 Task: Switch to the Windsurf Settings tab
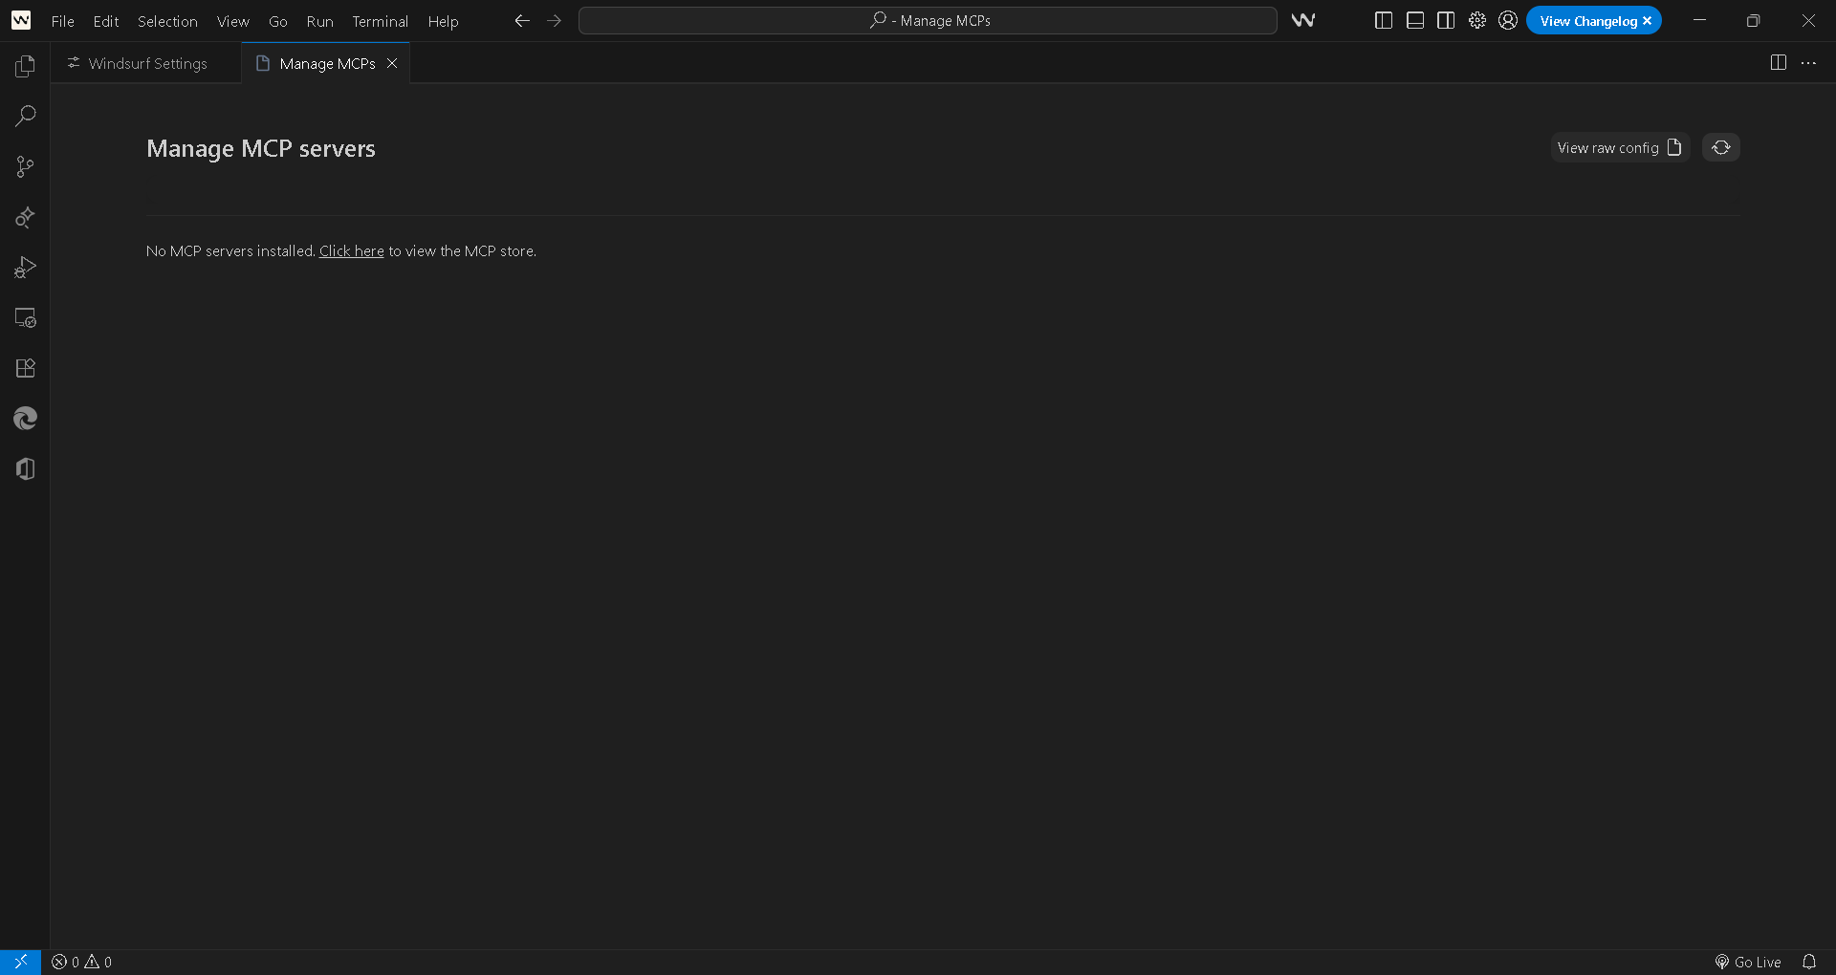pos(147,63)
